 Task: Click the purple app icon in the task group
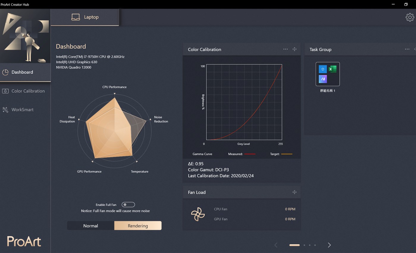point(323,79)
